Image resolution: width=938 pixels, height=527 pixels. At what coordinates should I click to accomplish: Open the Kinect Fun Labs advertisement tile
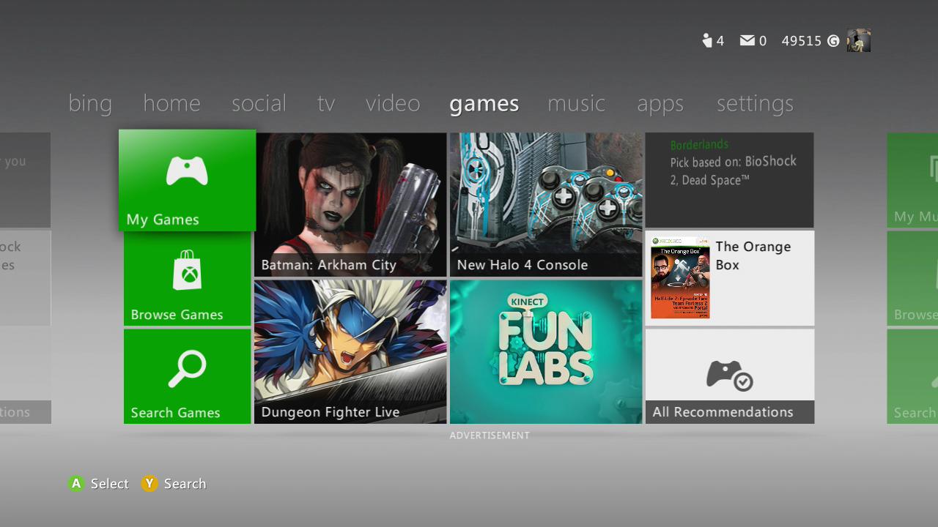pyautogui.click(x=546, y=352)
